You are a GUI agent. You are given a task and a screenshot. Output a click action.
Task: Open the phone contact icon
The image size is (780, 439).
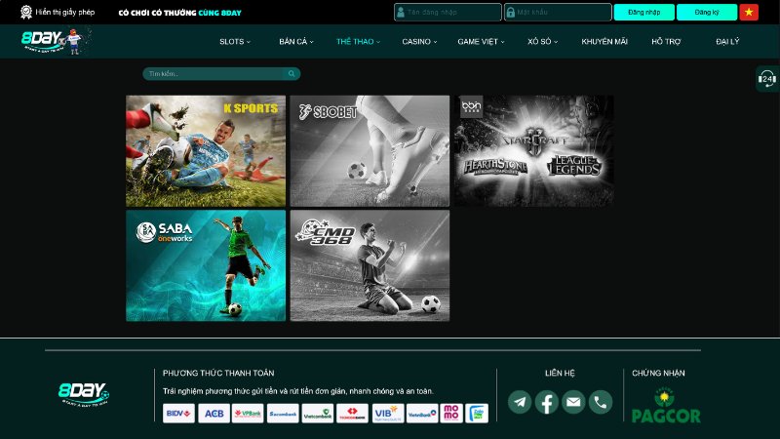point(601,402)
